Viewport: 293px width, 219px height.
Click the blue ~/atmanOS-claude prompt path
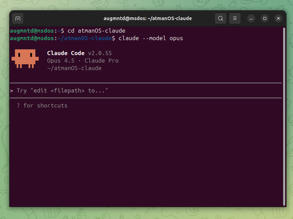85,38
